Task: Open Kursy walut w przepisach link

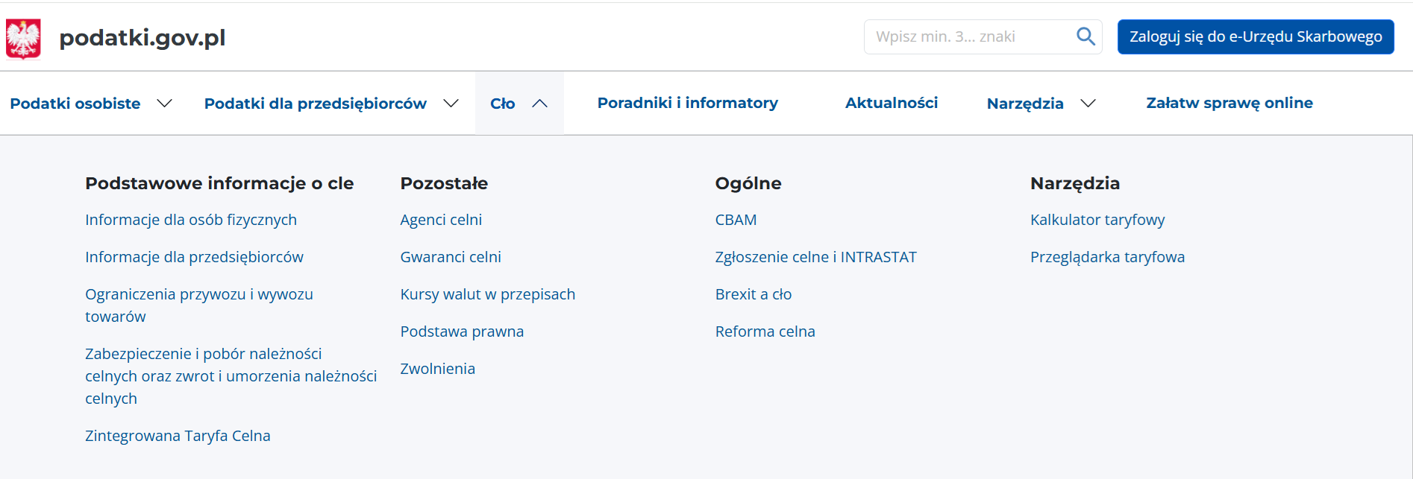Action: pyautogui.click(x=487, y=294)
